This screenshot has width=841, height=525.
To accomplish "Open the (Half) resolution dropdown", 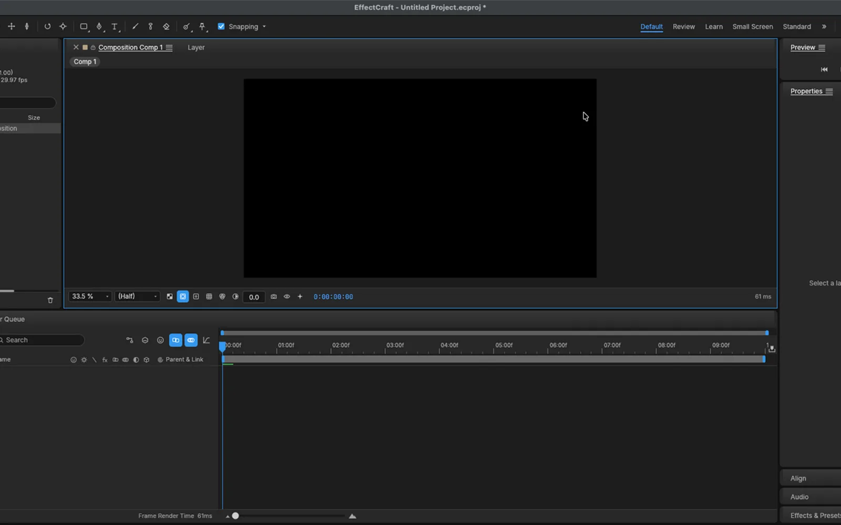I will 137,297.
